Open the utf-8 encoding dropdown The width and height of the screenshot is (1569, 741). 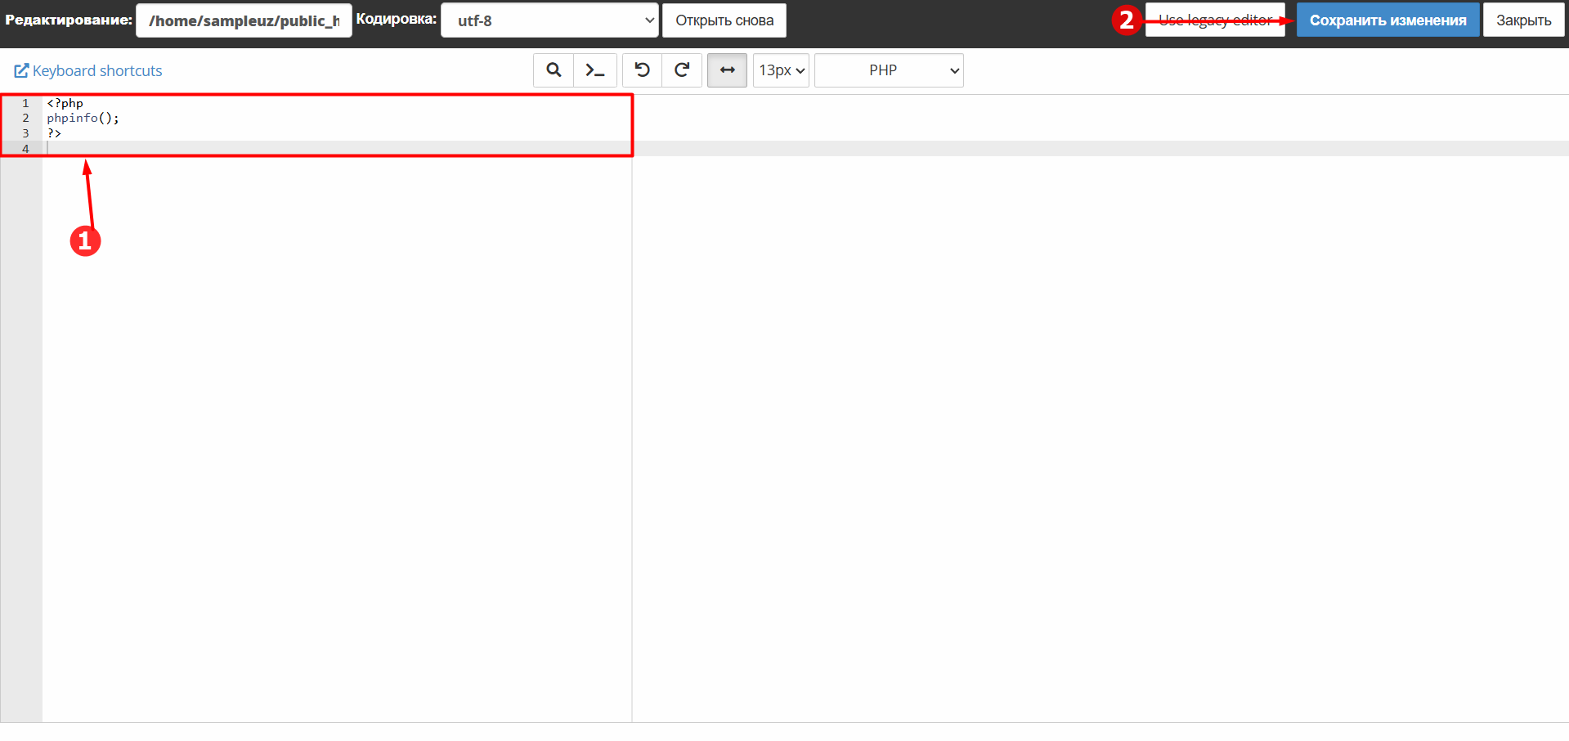(x=549, y=20)
